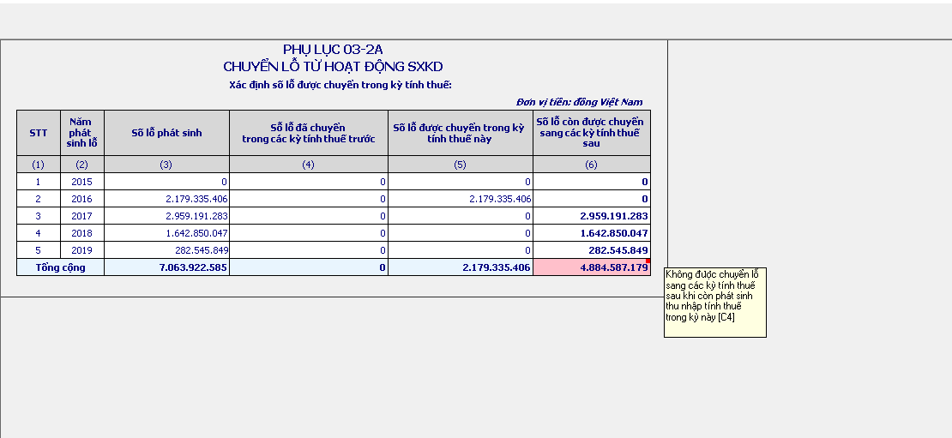Click the 'Tổng cộng' row label
Image resolution: width=952 pixels, height=438 pixels.
click(59, 267)
